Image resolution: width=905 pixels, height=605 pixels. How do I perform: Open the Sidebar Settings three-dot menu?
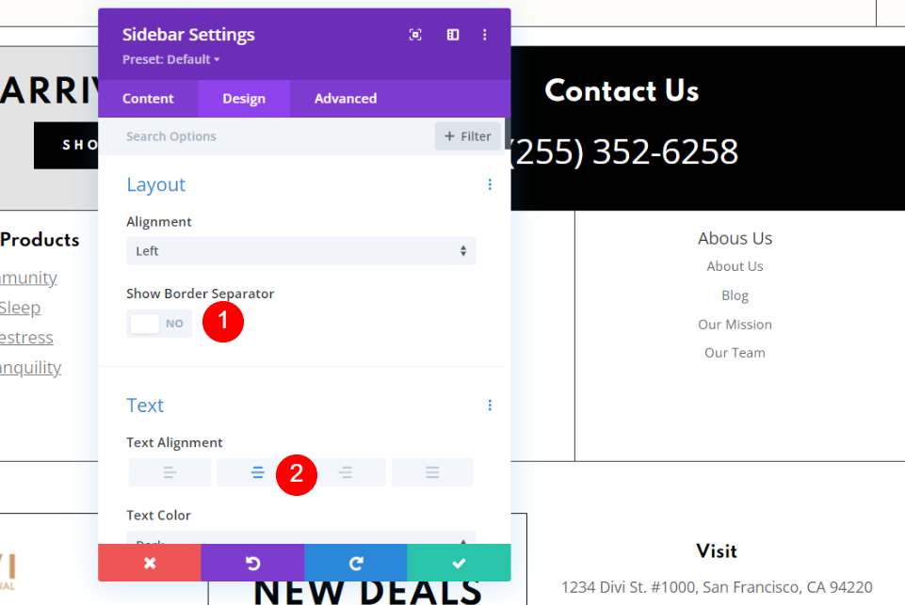click(485, 35)
